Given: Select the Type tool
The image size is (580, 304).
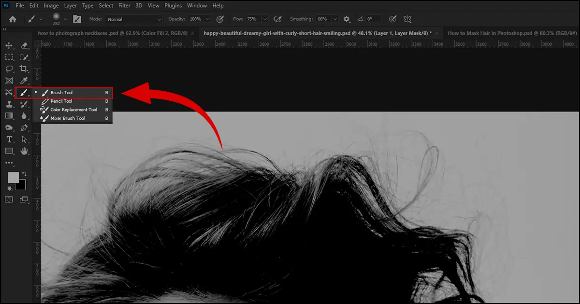Looking at the screenshot, I should point(9,139).
